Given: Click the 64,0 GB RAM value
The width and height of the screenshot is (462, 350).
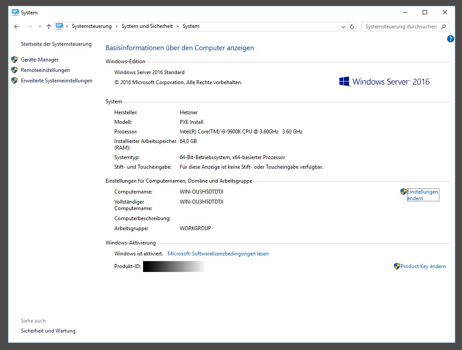Looking at the screenshot, I should click(188, 141).
